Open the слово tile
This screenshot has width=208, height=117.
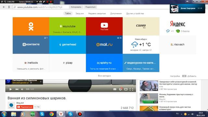[x=141, y=26]
